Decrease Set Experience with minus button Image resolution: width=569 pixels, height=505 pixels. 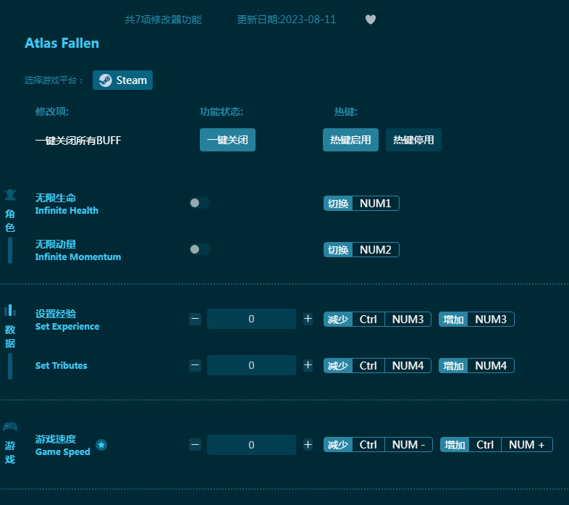tap(195, 319)
